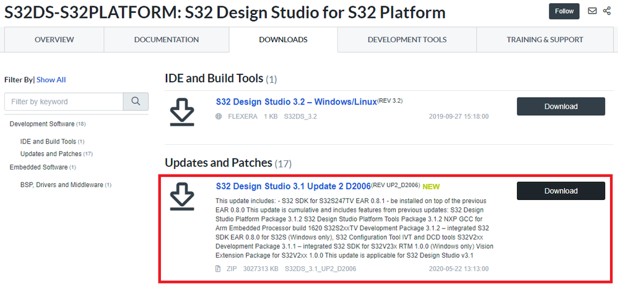Click download arrow icon for S32 Design Studio 3.2
Viewport: 618px width, 286px height.
pos(182,112)
